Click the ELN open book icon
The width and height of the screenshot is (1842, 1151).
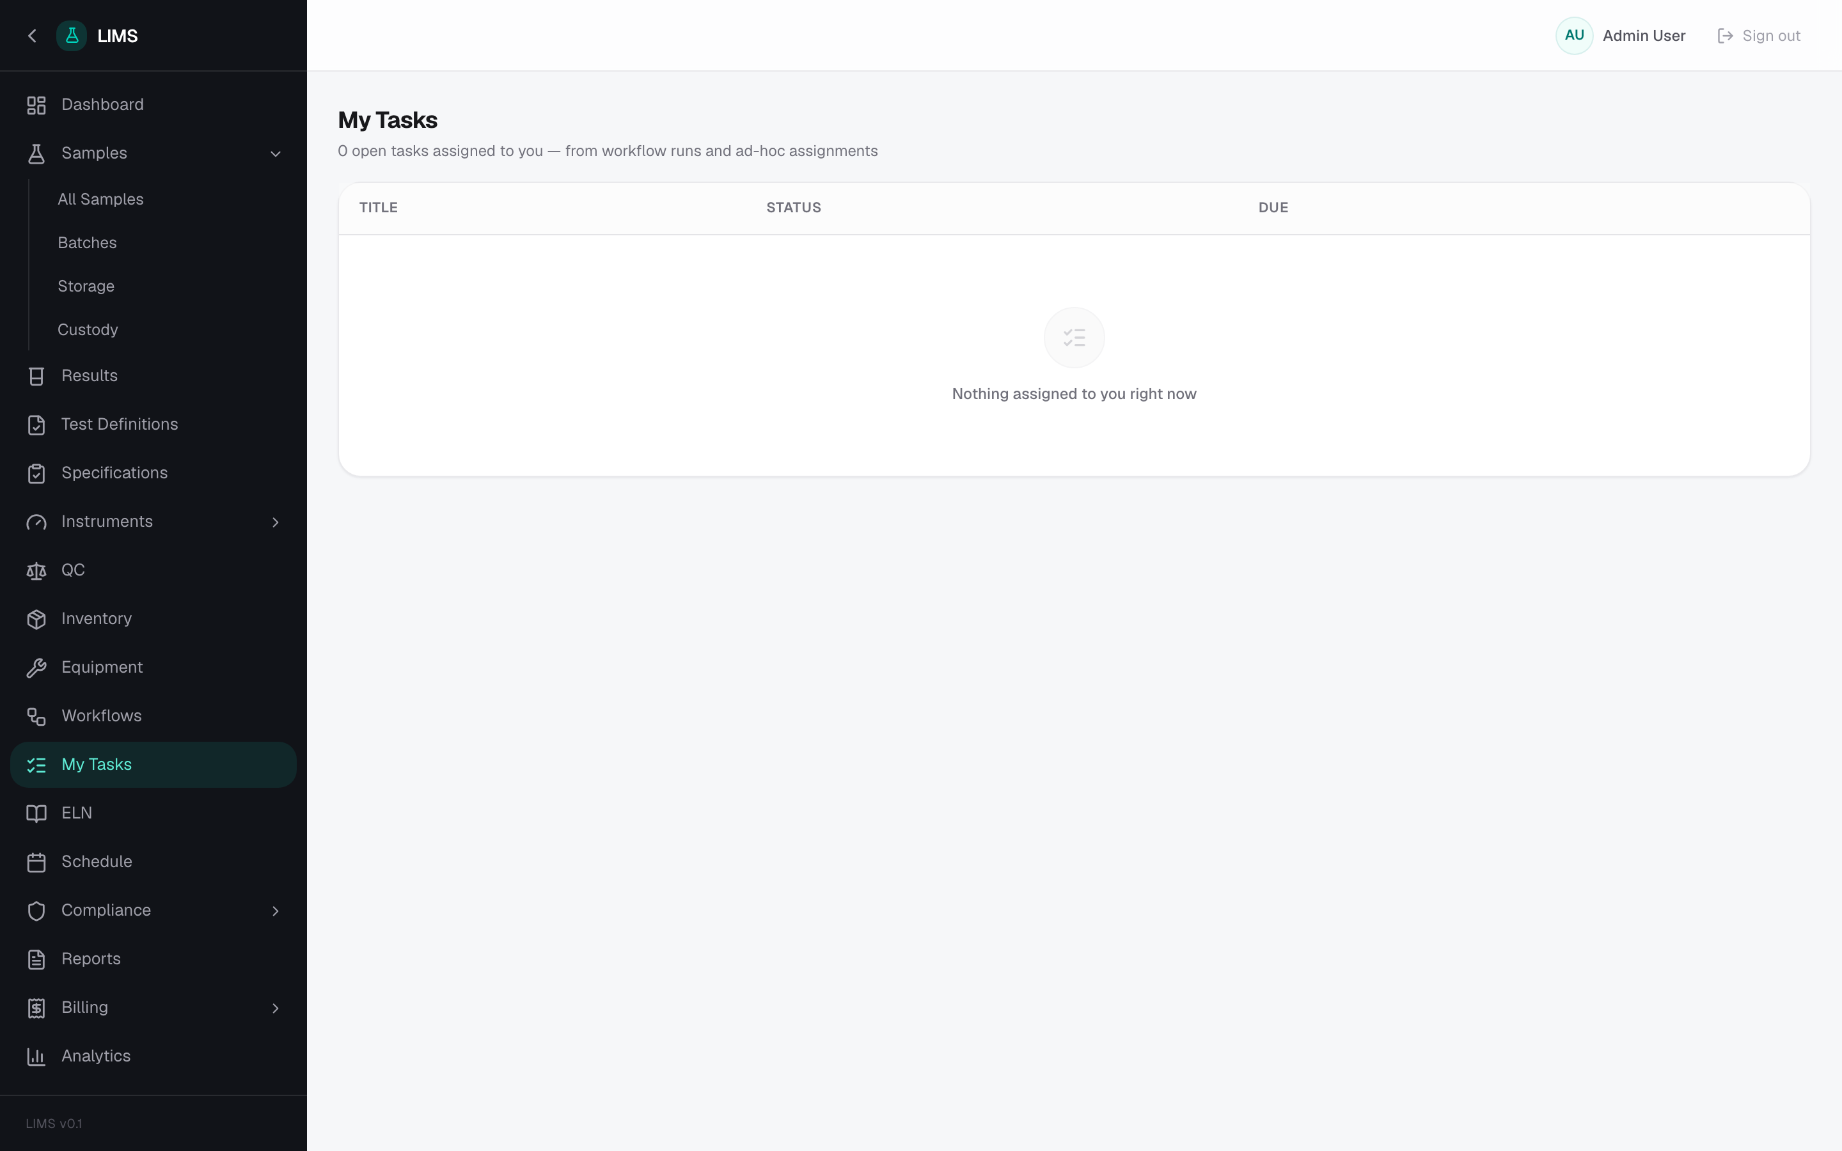(x=36, y=814)
